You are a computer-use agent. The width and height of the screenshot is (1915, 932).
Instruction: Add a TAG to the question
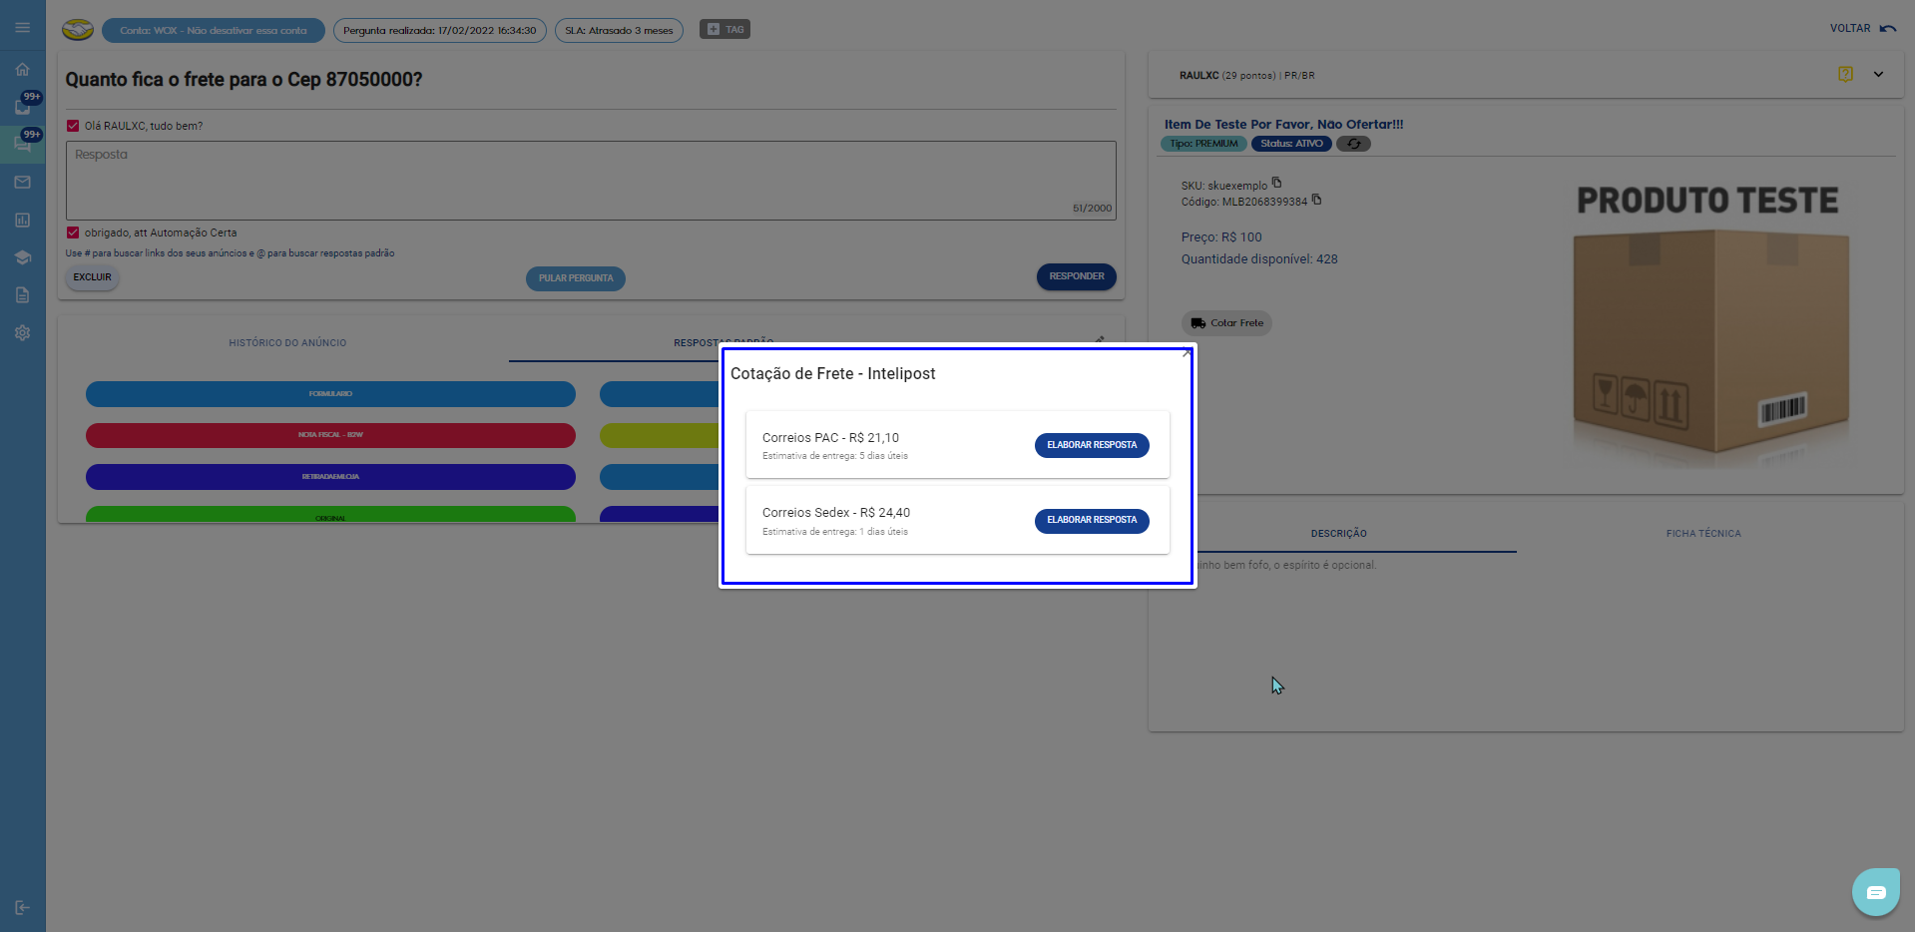(724, 30)
